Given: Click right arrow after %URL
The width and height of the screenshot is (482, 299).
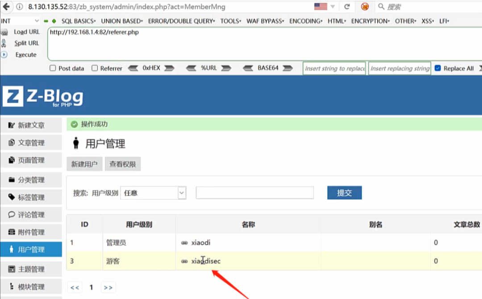Looking at the screenshot, I should [226, 68].
